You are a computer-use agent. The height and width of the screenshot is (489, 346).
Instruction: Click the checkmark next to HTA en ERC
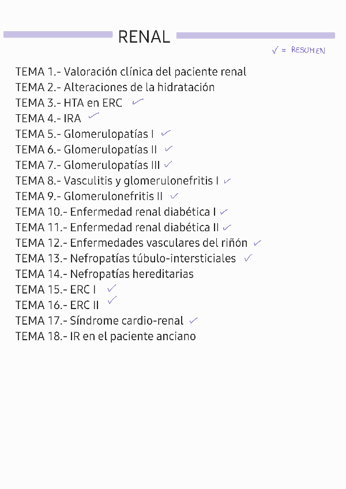tap(137, 102)
